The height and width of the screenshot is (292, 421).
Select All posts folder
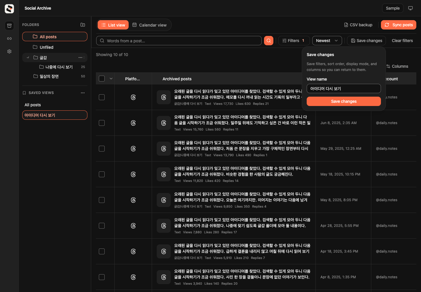point(55,36)
